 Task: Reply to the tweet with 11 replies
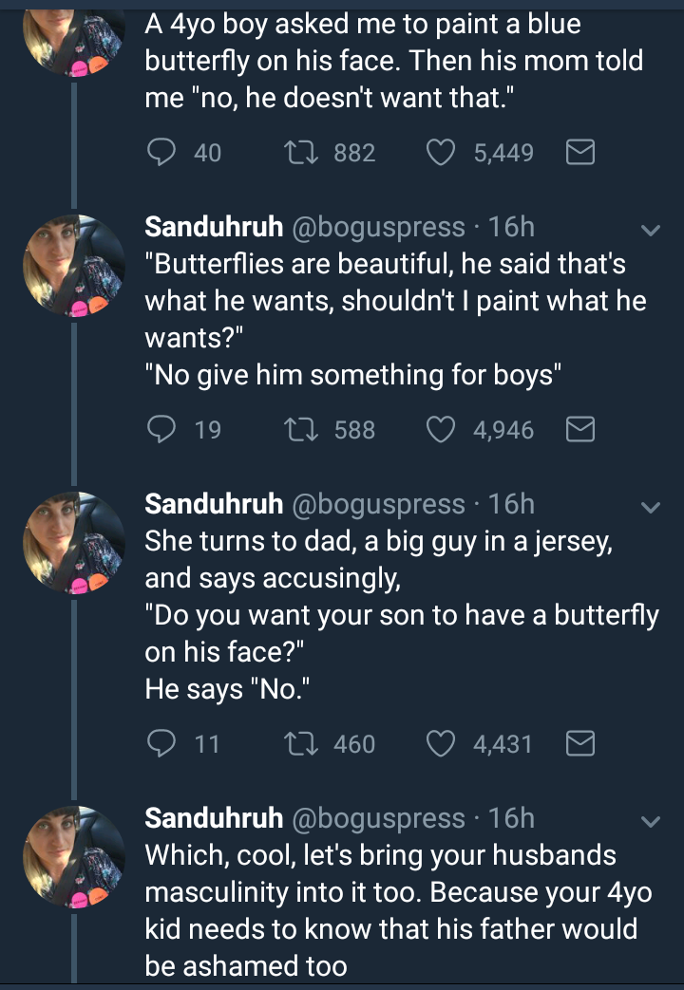164,744
